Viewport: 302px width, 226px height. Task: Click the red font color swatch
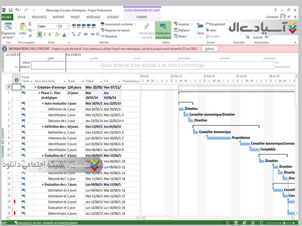pyautogui.click(x=64, y=35)
